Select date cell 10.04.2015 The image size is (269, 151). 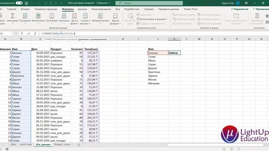click(40, 53)
